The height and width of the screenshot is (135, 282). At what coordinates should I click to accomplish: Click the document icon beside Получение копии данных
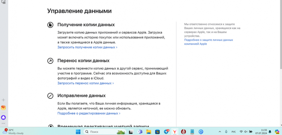pos(50,25)
